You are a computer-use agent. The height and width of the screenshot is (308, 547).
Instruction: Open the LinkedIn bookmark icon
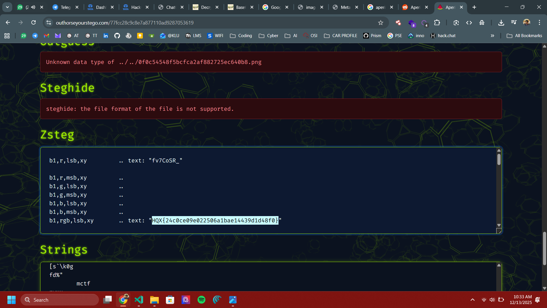point(106,36)
